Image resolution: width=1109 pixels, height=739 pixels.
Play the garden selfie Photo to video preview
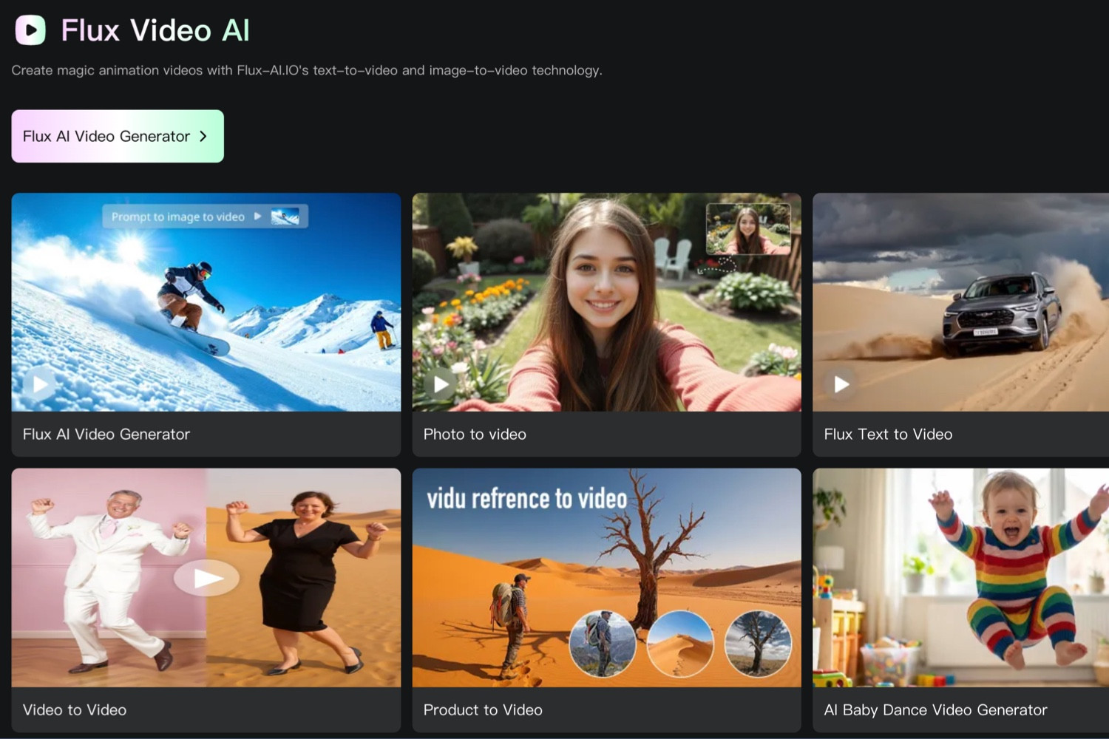pyautogui.click(x=440, y=384)
